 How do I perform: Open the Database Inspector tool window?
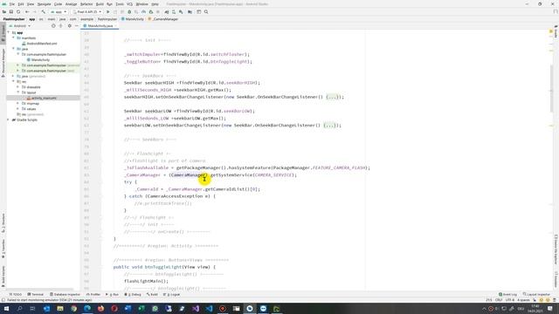(66, 295)
